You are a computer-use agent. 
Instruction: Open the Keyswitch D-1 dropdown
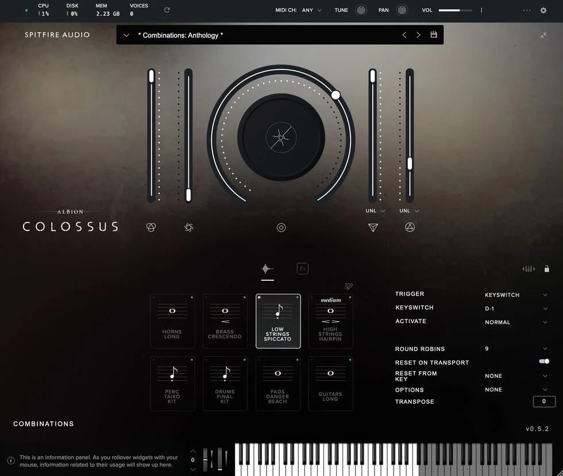point(516,308)
